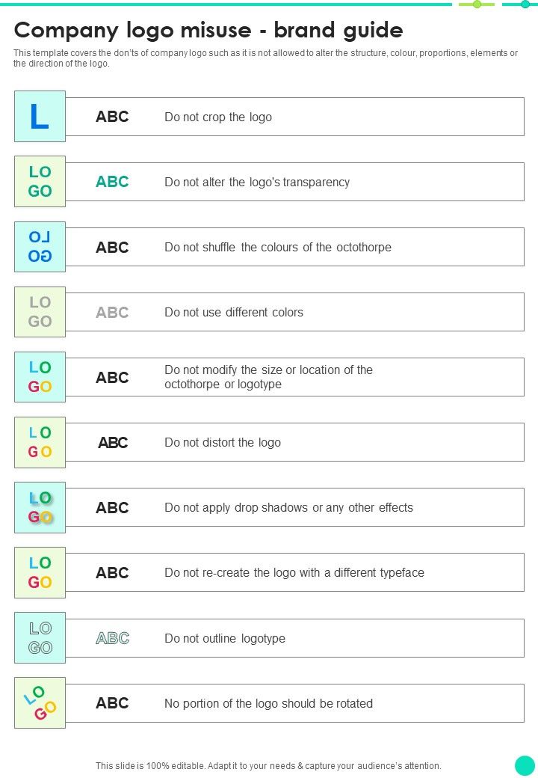Screen dimensions: 538x778
Task: Select the green transparent LOGO icon
Action: (40, 182)
